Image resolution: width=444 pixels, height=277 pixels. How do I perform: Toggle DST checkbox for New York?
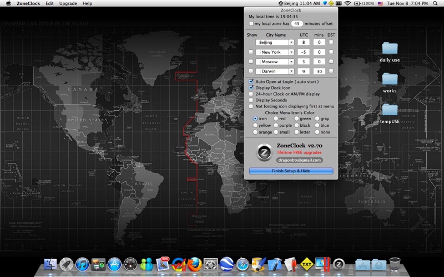pos(331,52)
